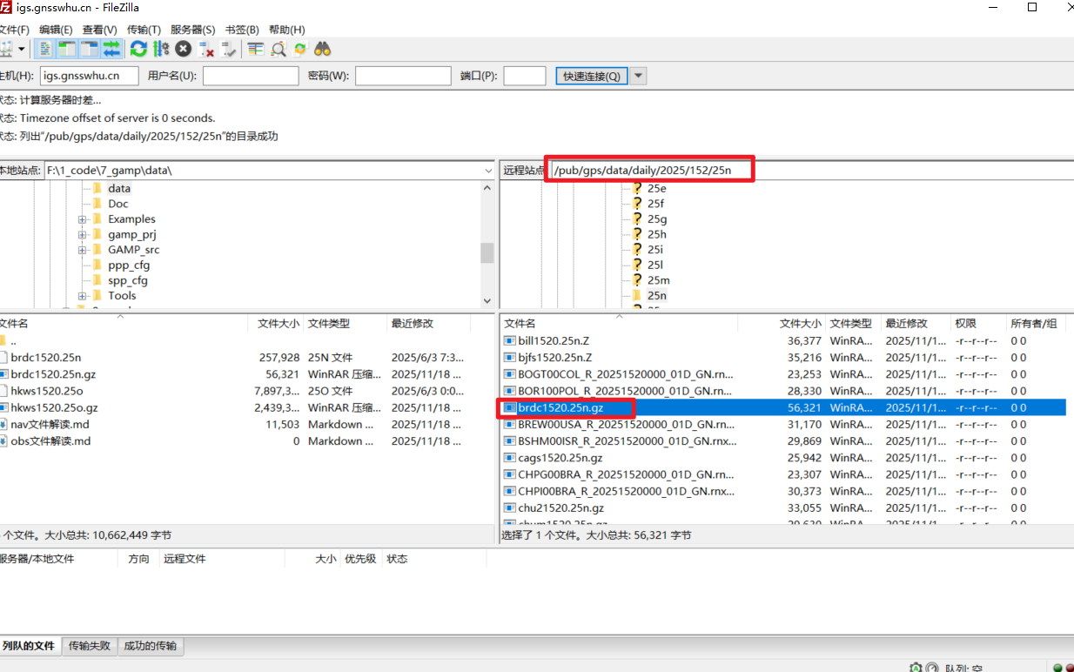Click file icon of local brdc1520.25n.gz
This screenshot has height=672, width=1074.
(x=3, y=374)
